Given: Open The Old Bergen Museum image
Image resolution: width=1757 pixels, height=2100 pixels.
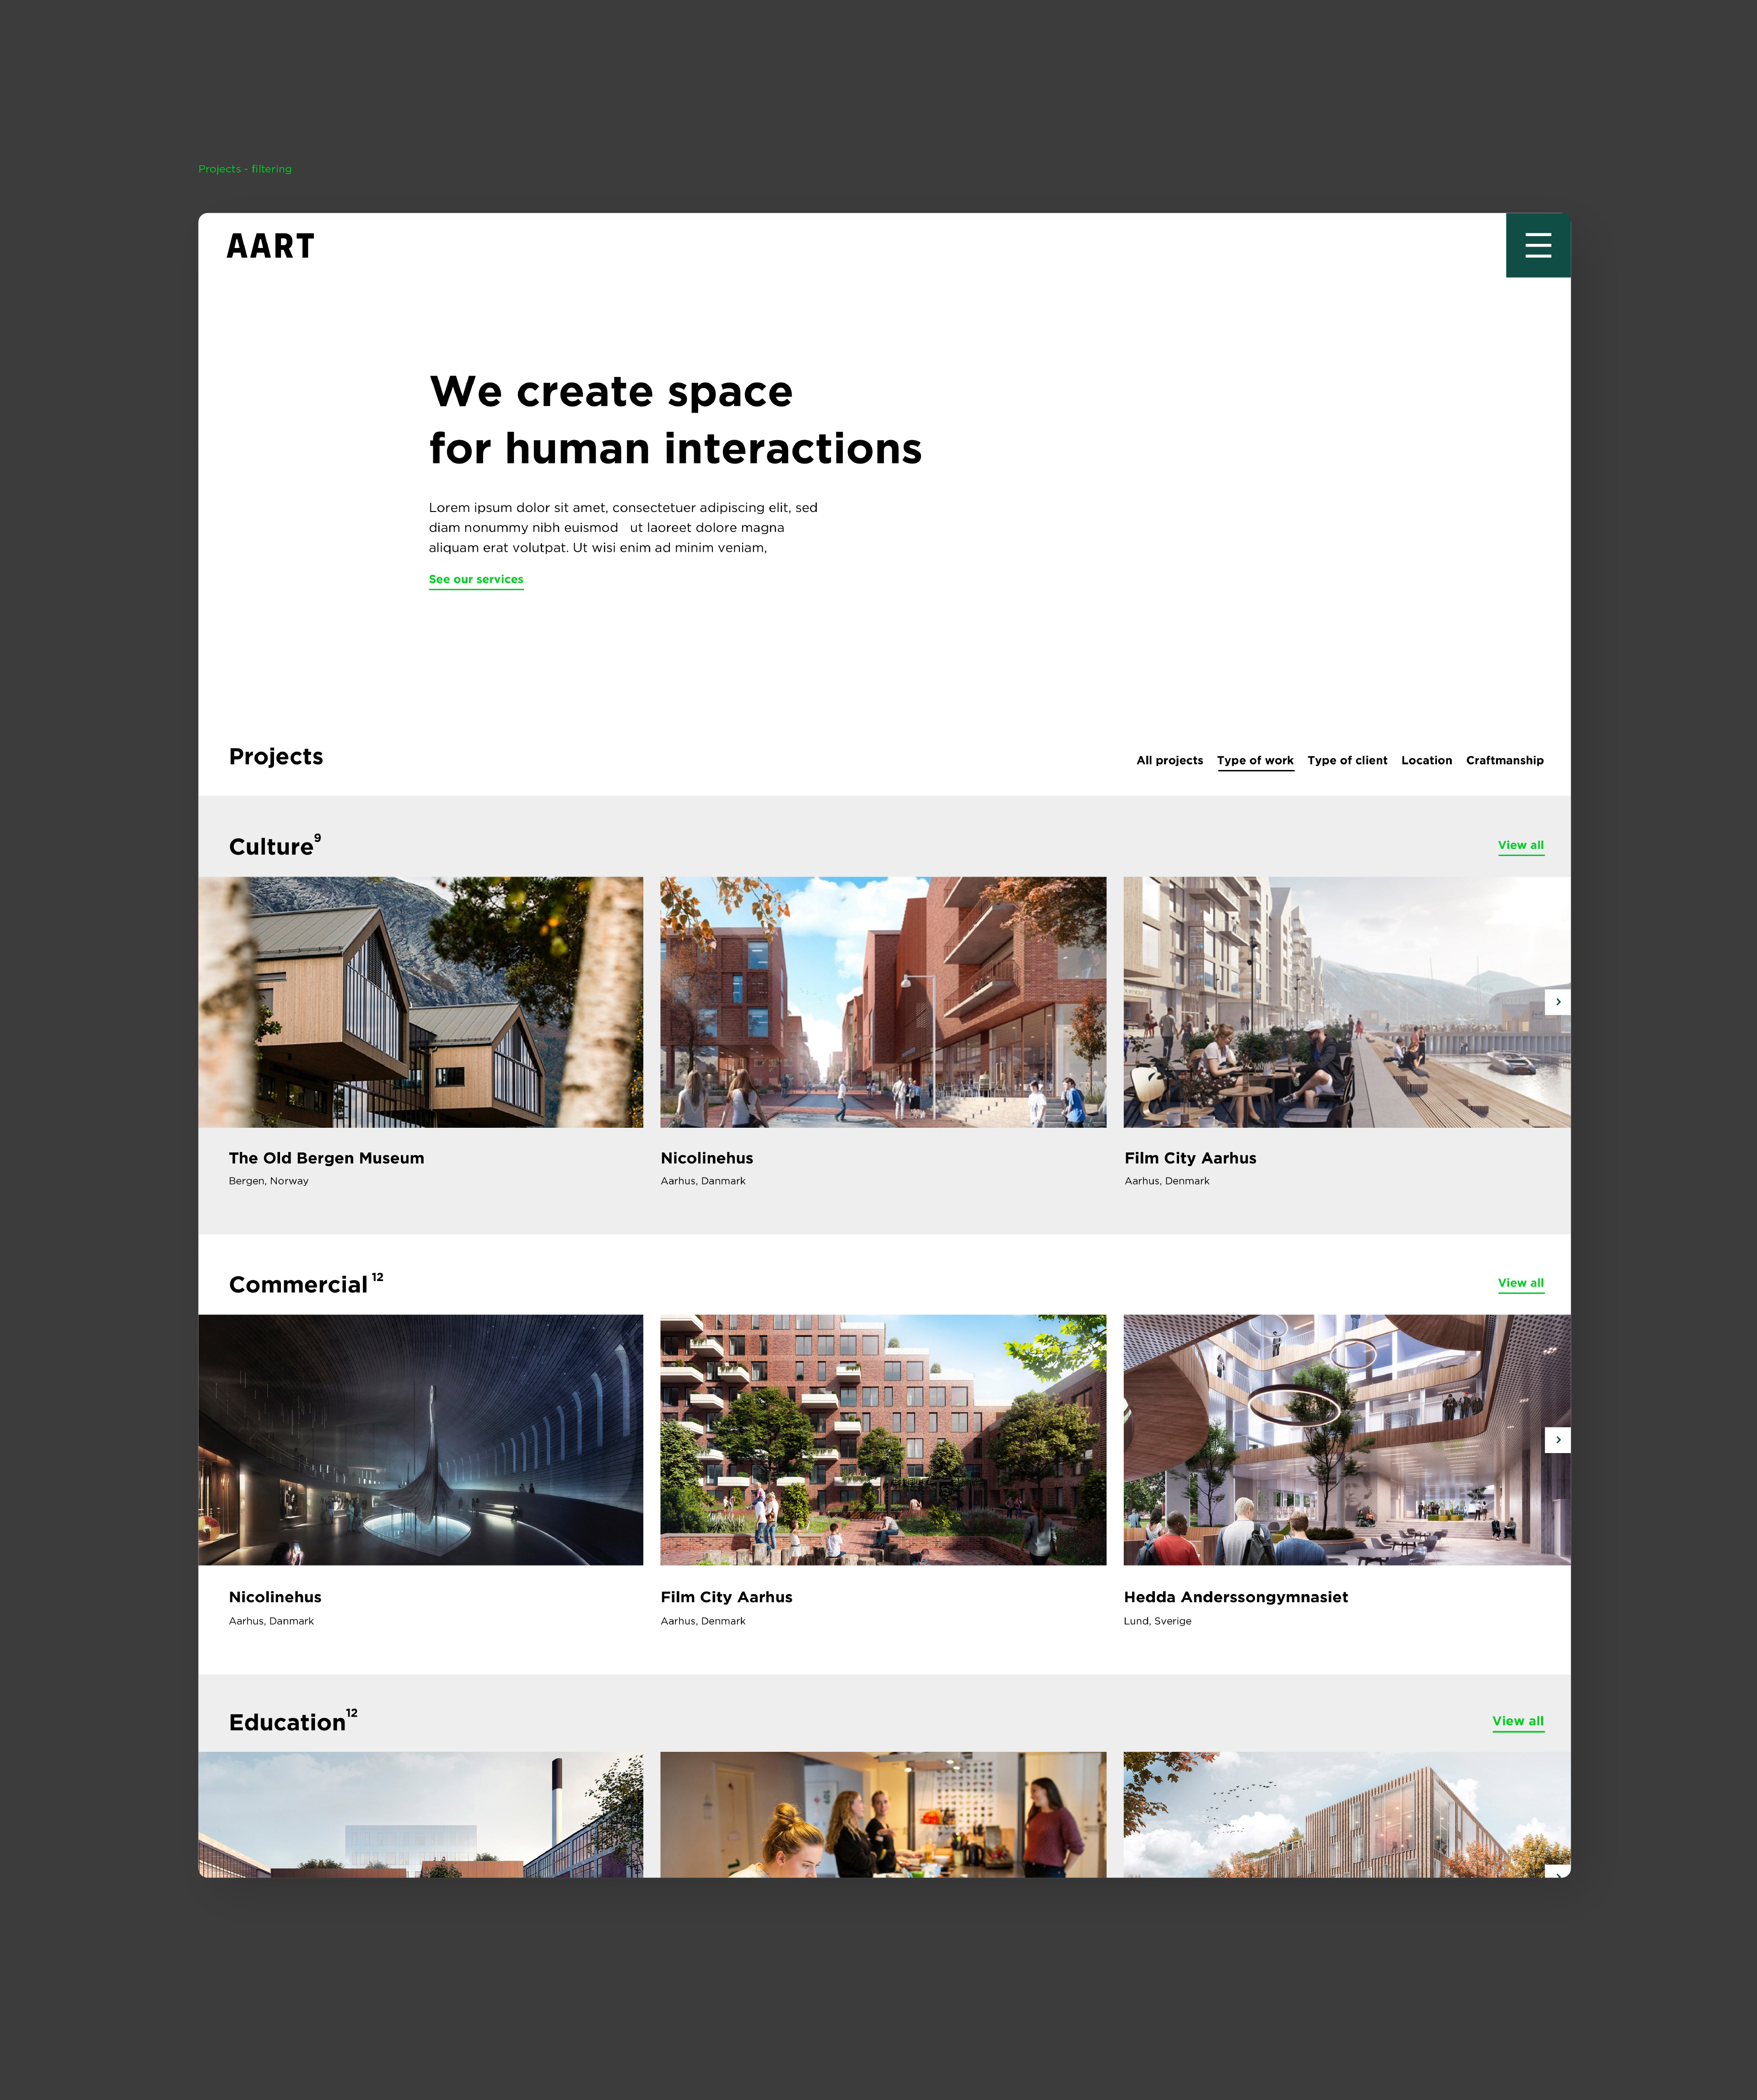Looking at the screenshot, I should click(421, 1002).
